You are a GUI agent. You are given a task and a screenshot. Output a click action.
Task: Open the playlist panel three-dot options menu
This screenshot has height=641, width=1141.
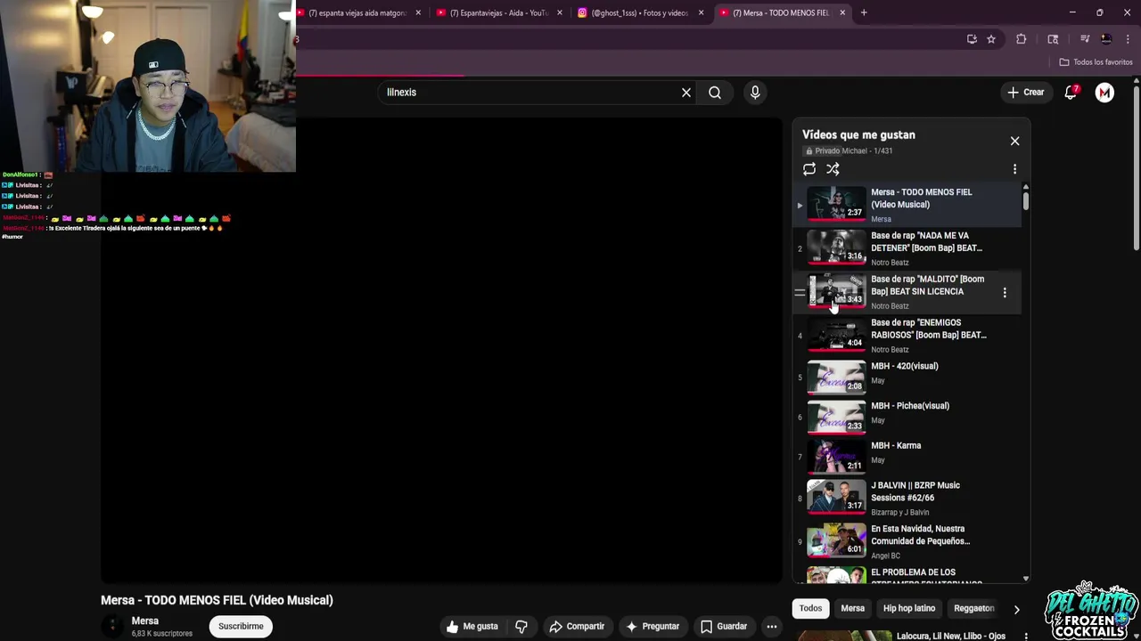point(1014,169)
